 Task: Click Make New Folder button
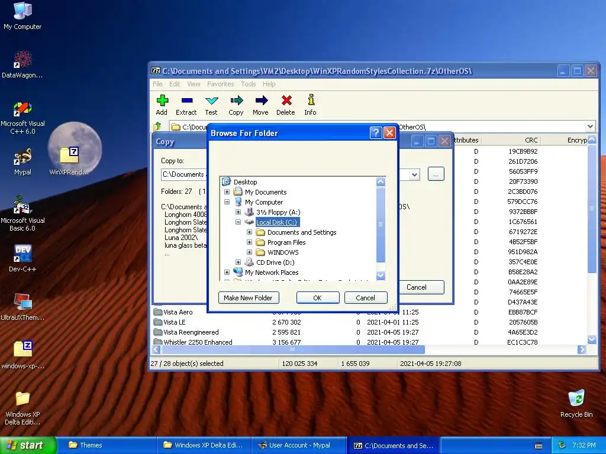249,298
